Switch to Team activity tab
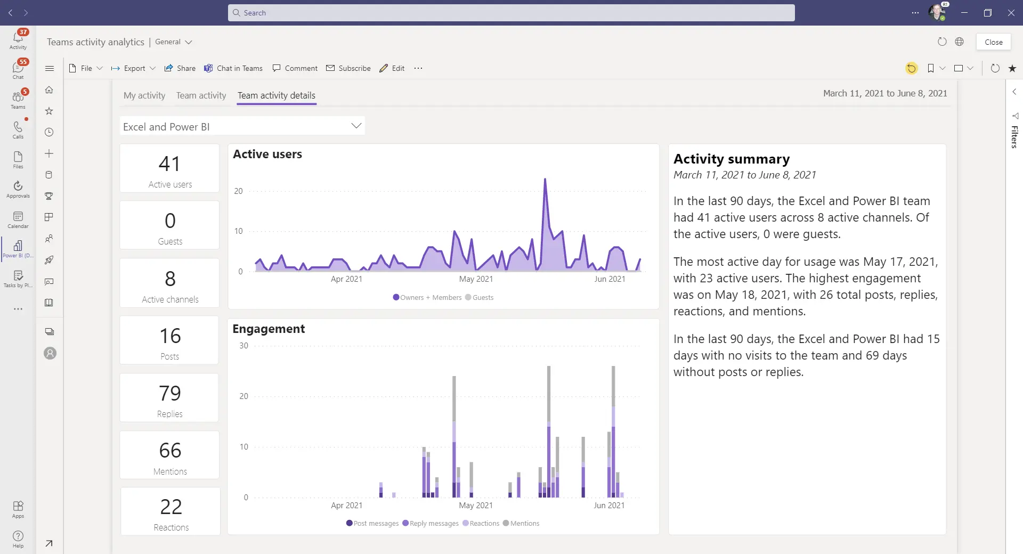 (x=201, y=95)
